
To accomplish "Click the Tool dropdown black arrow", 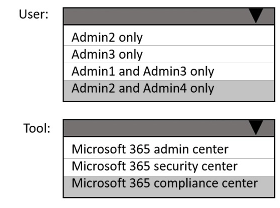I will tap(256, 128).
